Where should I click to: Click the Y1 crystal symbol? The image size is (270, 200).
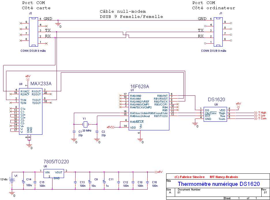85,124
